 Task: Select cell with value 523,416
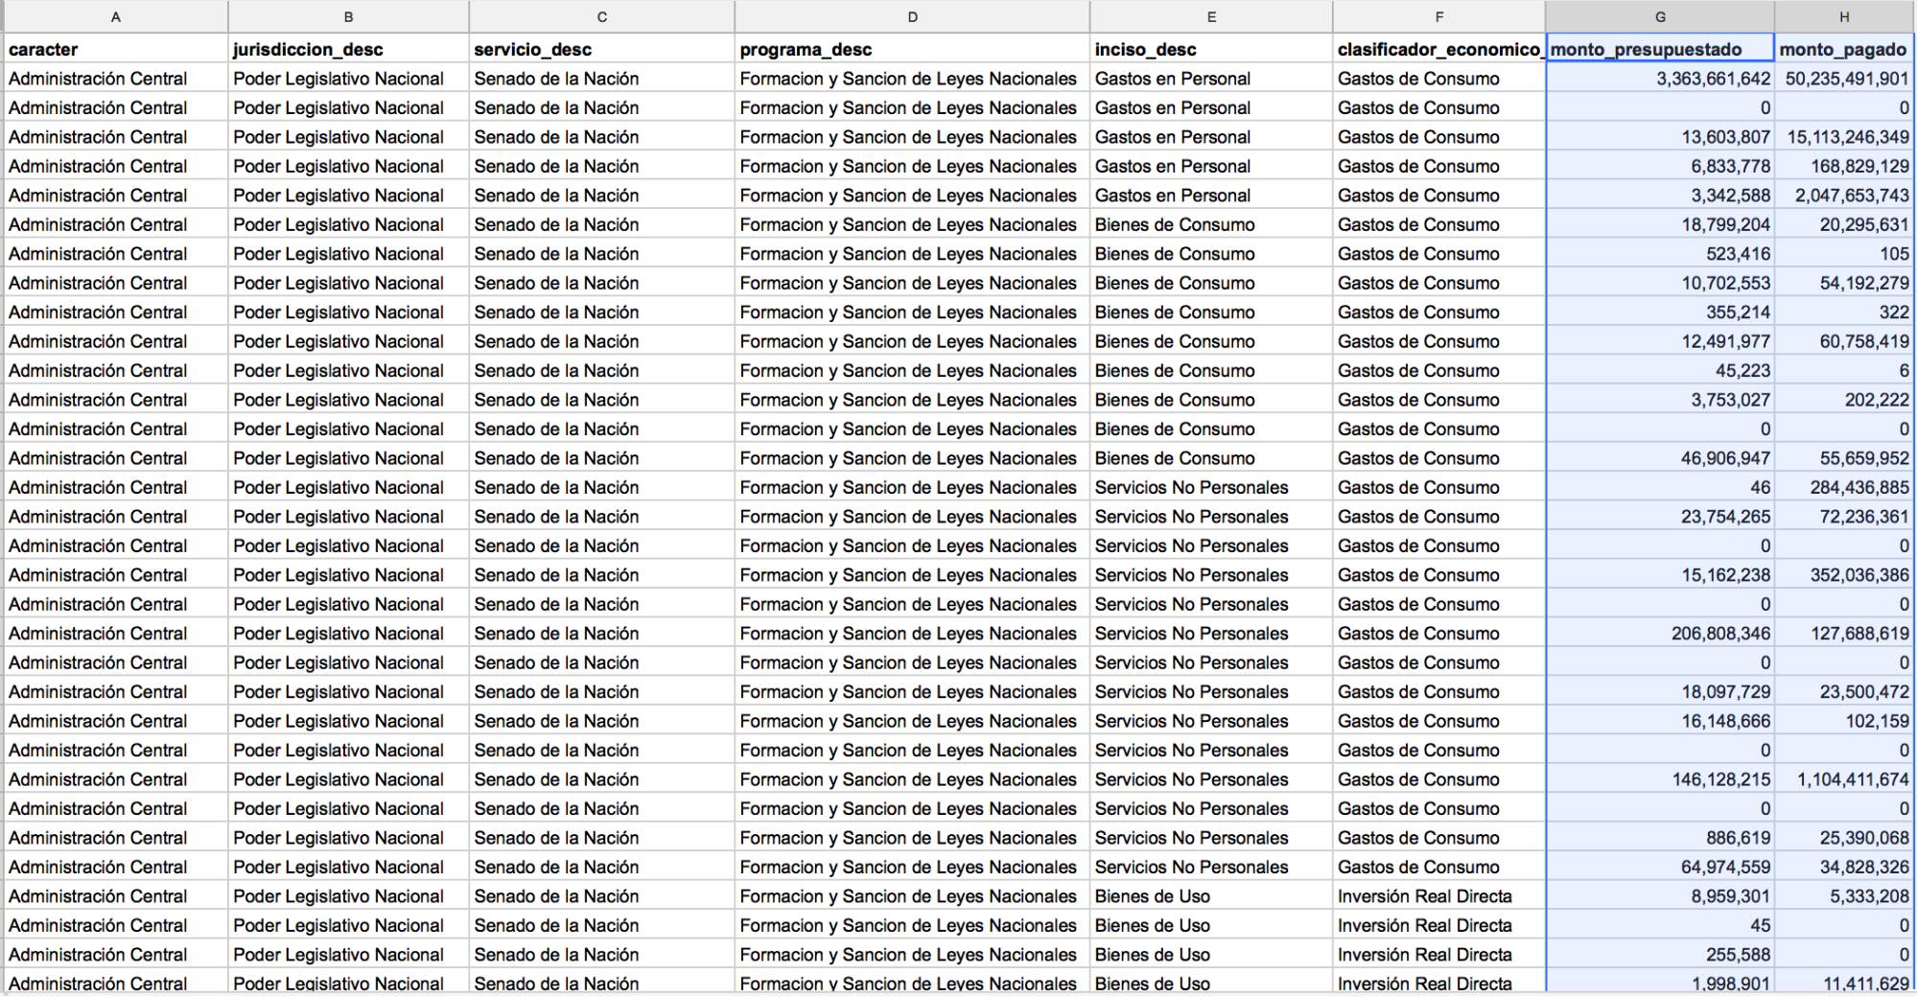pyautogui.click(x=1660, y=254)
